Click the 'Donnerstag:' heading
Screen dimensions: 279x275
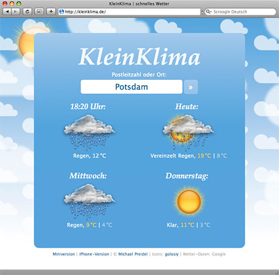[x=187, y=176]
